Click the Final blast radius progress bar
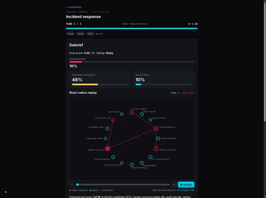This screenshot has height=198, width=266. [x=132, y=62]
